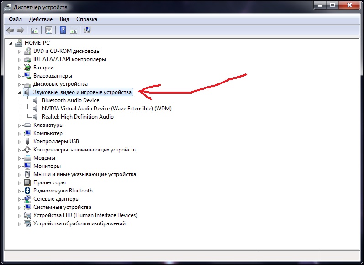364x265 pixels.
Task: Click the Батареи battery icon
Action: (27, 68)
